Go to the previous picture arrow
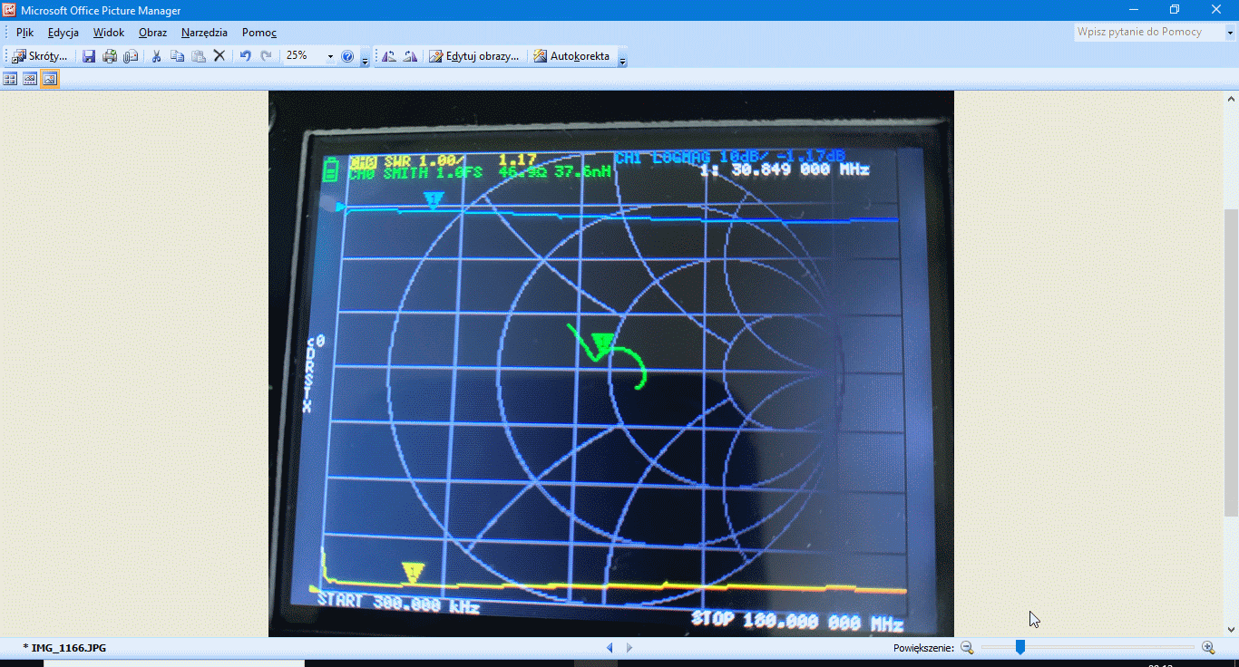 click(610, 648)
